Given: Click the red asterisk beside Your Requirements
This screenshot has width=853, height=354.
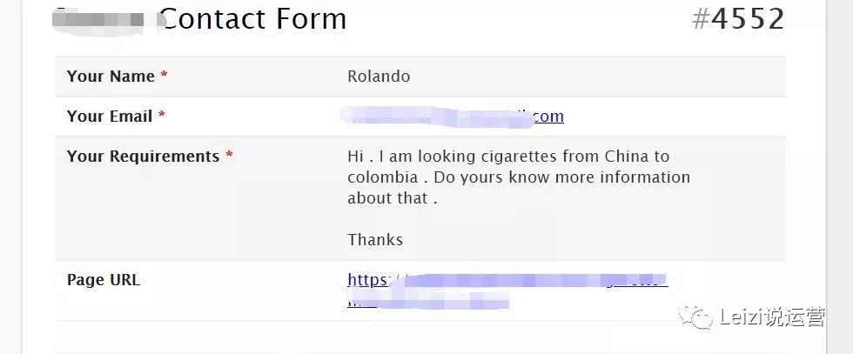Looking at the screenshot, I should coord(229,156).
